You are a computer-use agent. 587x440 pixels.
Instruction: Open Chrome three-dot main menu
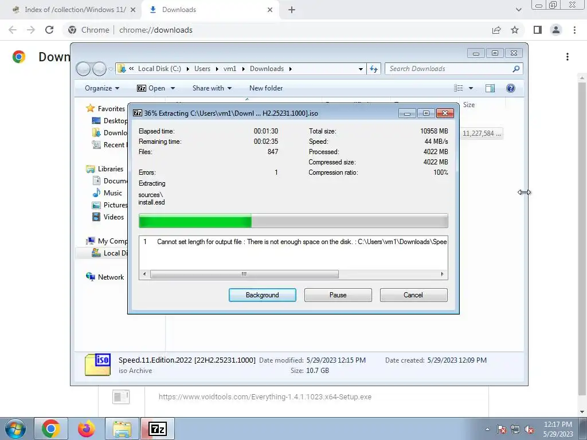(x=574, y=30)
